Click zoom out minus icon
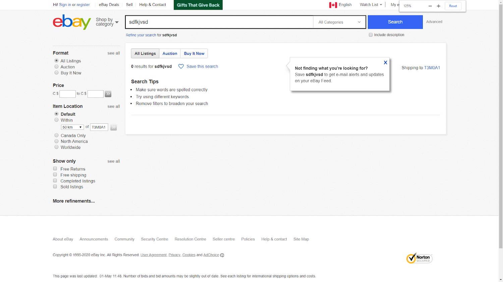This screenshot has width=503, height=282. point(430,6)
